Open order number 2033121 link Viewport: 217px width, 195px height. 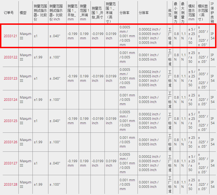coord(10,36)
